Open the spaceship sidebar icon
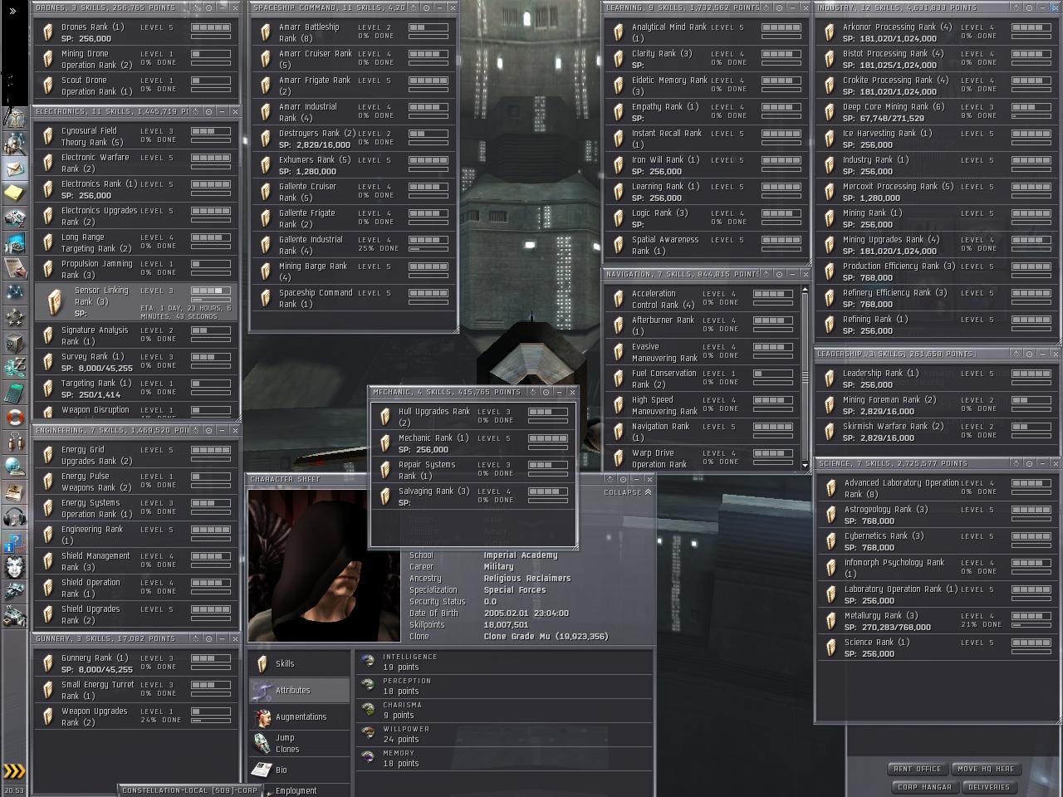This screenshot has height=797, width=1063. point(15,591)
